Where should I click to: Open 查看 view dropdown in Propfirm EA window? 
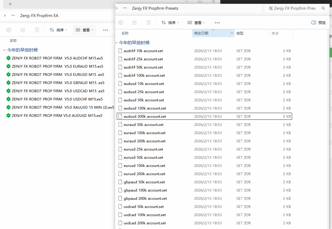[x=84, y=30]
